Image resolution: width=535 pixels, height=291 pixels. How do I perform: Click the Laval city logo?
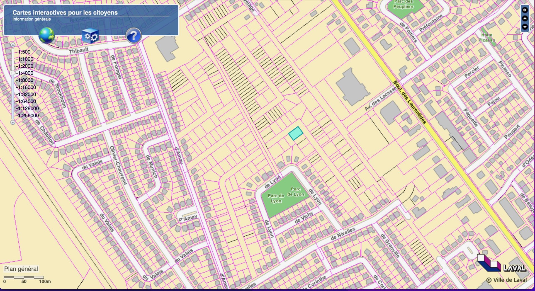pos(502,263)
